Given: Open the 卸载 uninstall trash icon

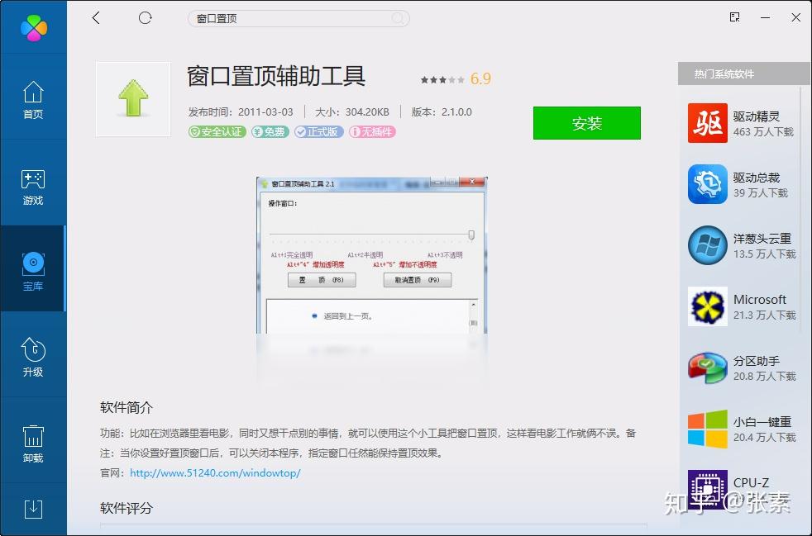Looking at the screenshot, I should click(33, 444).
